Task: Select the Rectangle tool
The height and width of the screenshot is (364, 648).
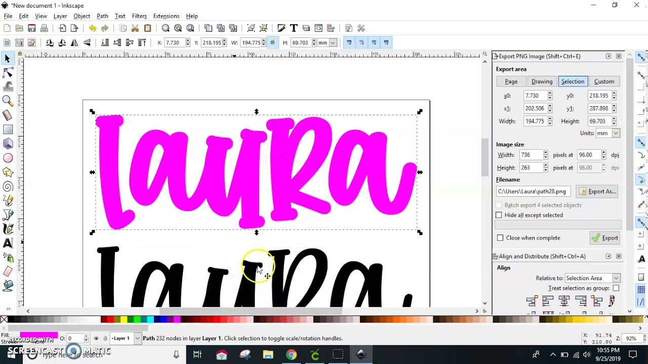Action: tap(8, 130)
